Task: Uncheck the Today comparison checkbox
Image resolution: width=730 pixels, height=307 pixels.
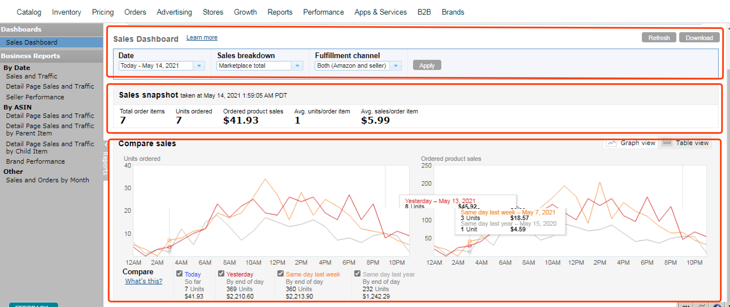Action: tap(179, 273)
